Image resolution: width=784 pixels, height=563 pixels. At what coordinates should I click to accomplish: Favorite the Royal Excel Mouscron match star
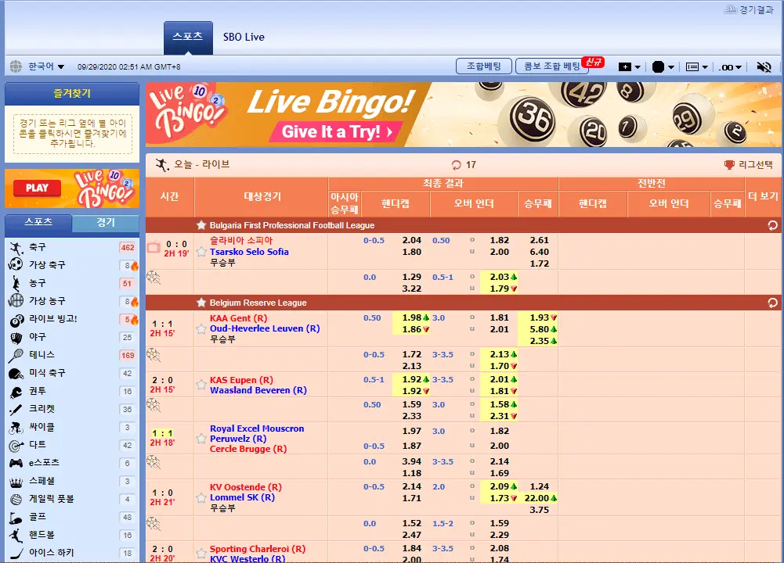(201, 439)
